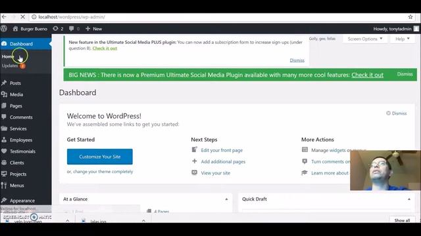
Task: Stop page loading with X button
Action: tap(22, 17)
